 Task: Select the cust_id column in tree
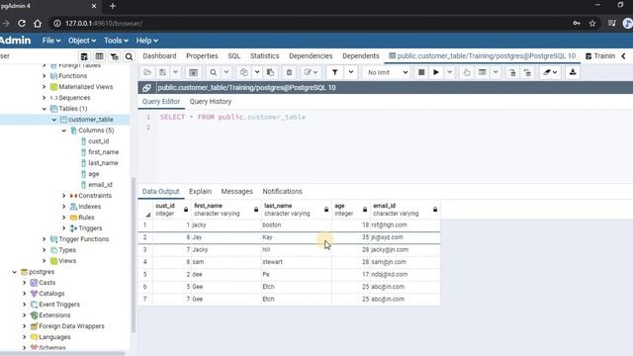99,141
